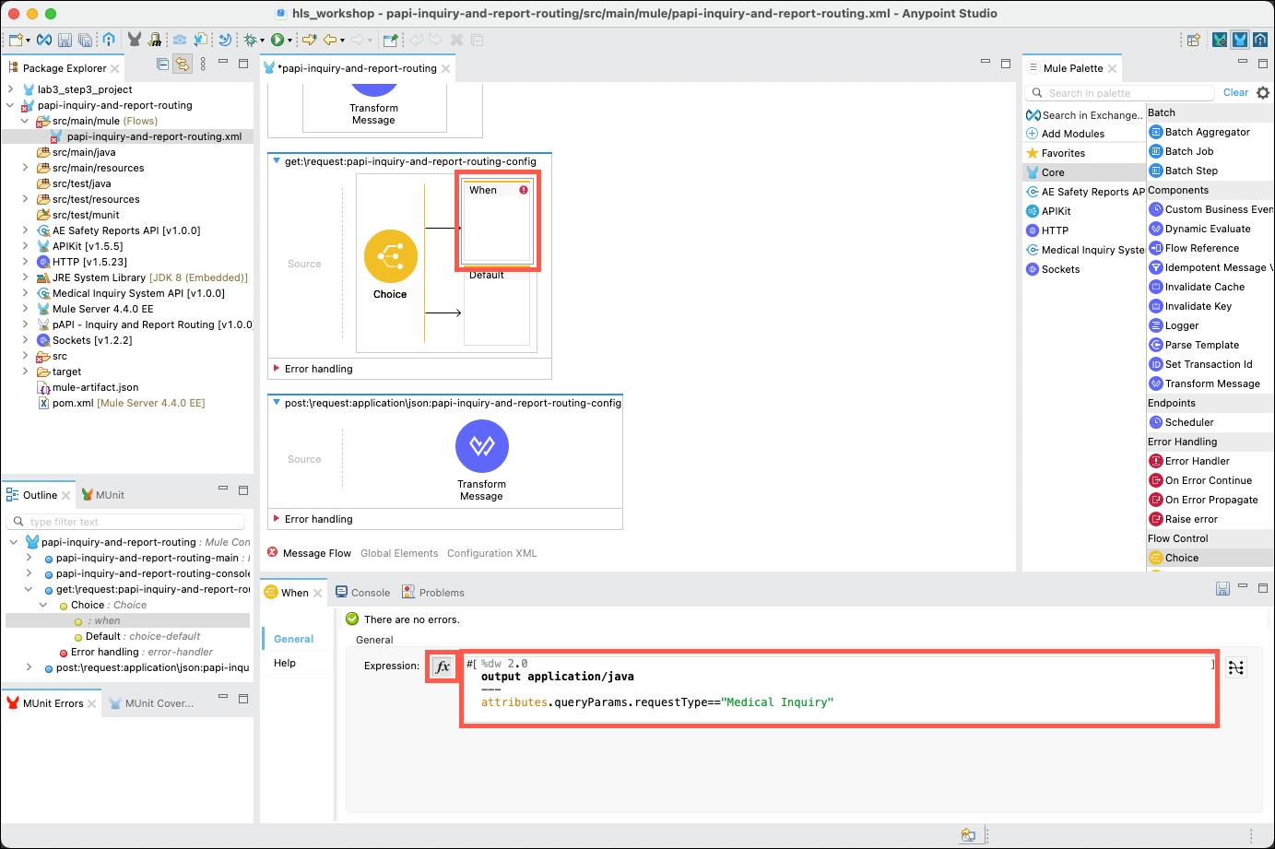Toggle the fx expression mode button
The height and width of the screenshot is (849, 1275).
point(443,666)
